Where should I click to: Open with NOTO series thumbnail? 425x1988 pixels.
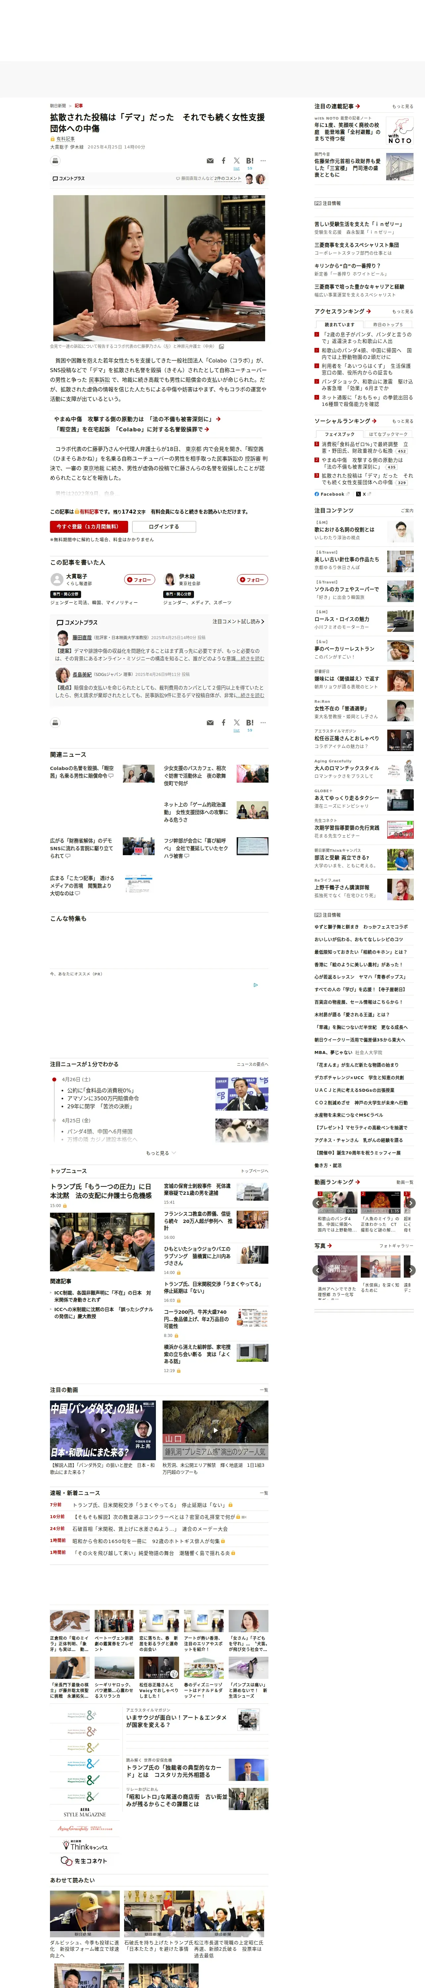[400, 131]
